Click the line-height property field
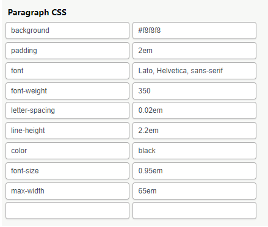The height and width of the screenshot is (227, 268). pyautogui.click(x=67, y=131)
